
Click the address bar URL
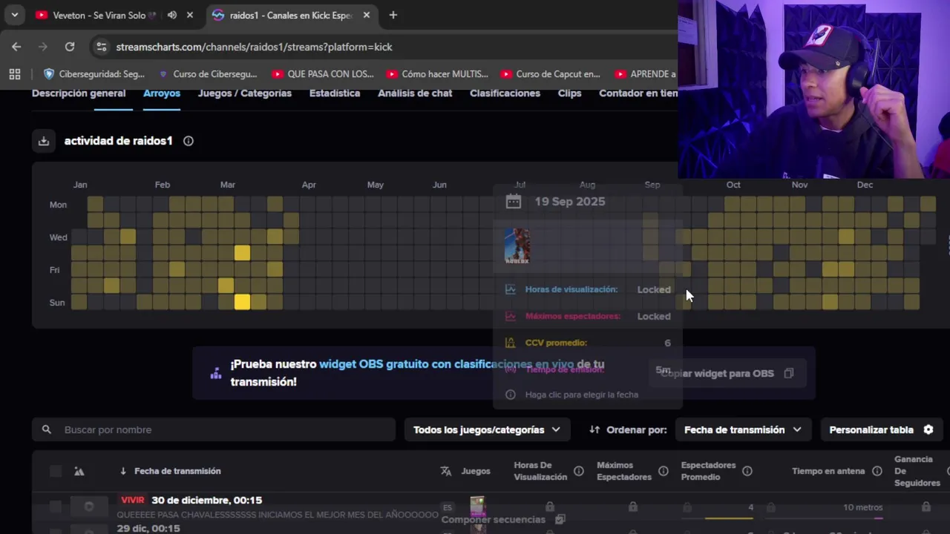(255, 47)
